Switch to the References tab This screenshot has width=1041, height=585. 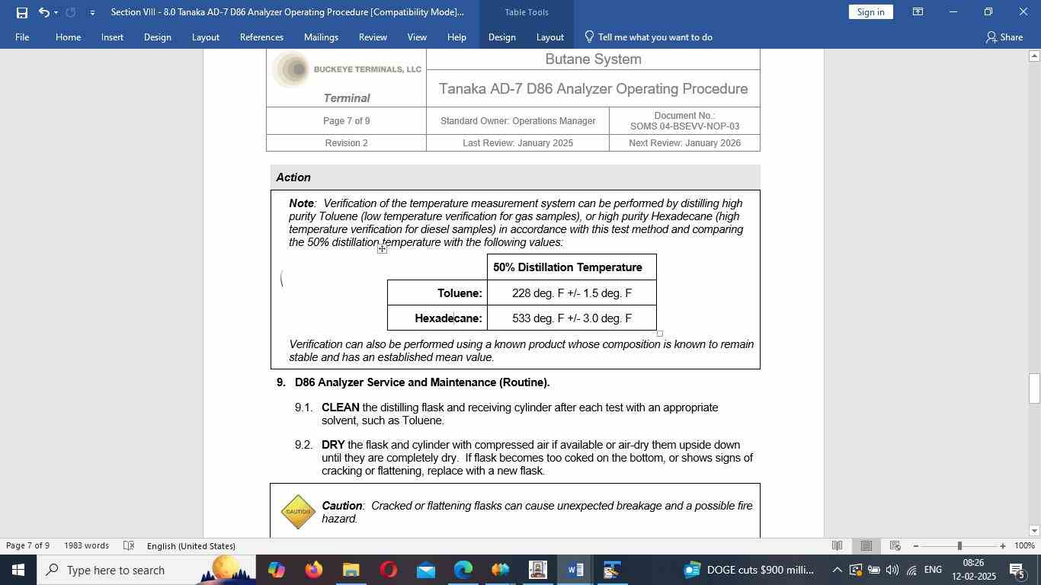[x=261, y=37]
